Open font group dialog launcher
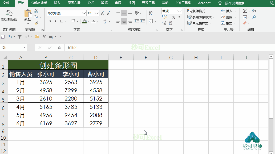275x154 pixels. pyautogui.click(x=111, y=30)
